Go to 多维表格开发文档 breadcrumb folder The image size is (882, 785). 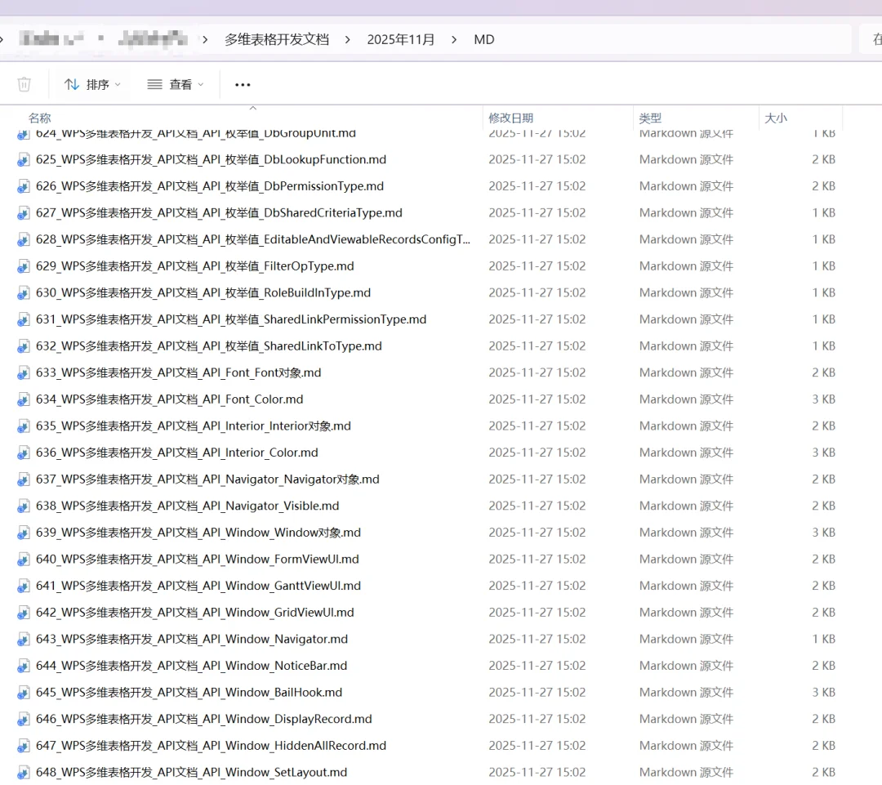click(x=277, y=39)
